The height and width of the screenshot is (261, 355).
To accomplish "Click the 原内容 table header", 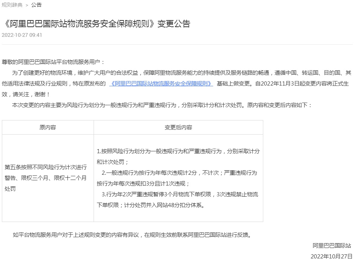I will click(48, 127).
